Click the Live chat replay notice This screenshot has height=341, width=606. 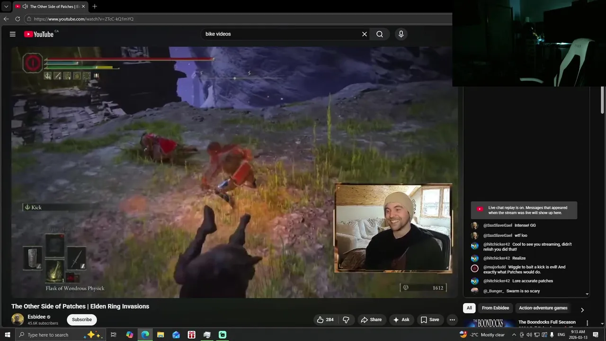pos(524,210)
